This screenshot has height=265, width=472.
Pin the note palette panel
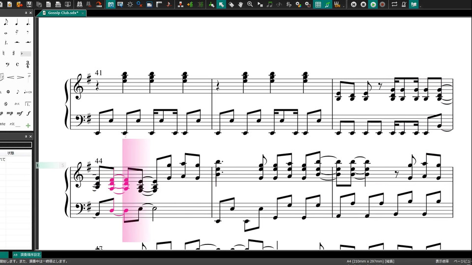click(26, 13)
